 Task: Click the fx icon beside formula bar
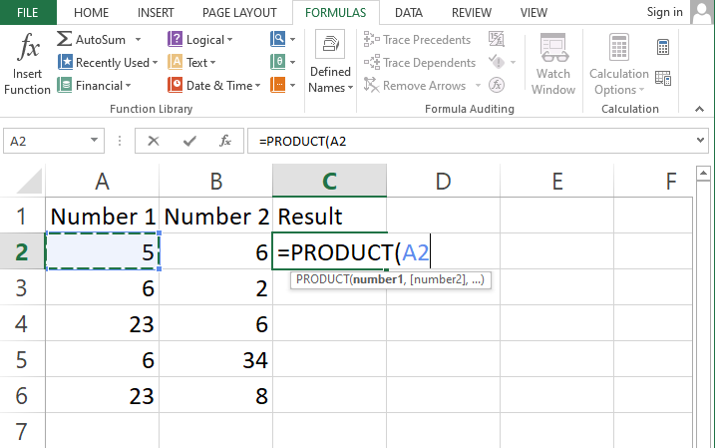(225, 141)
